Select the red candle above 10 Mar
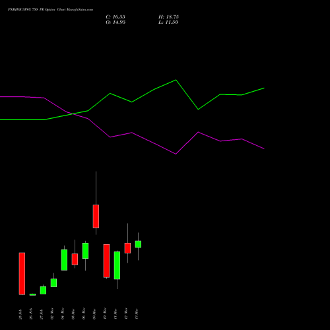This screenshot has width=330, height=330. tap(106, 261)
